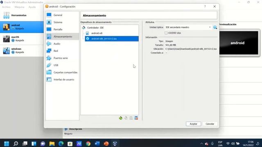
Task: Open the Interfaz de usuario section
Action: 62,80
